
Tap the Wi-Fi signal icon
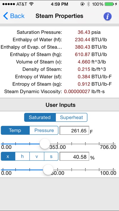31,4
